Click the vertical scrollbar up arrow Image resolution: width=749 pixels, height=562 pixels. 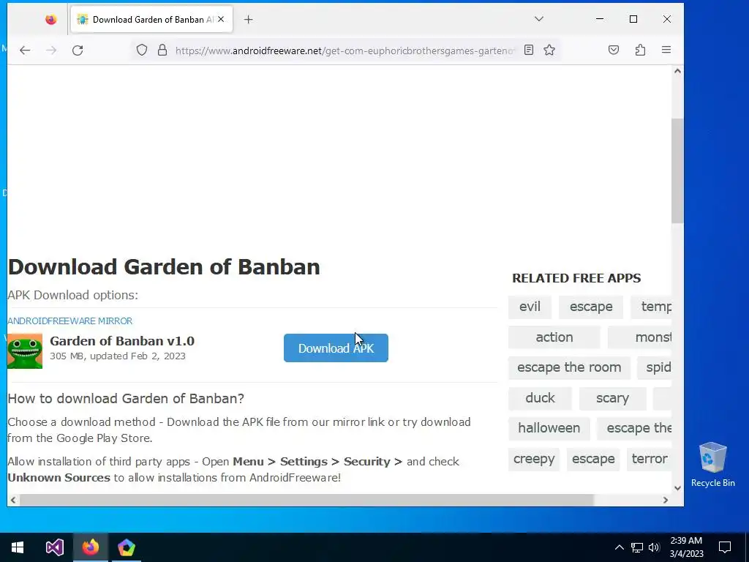677,71
